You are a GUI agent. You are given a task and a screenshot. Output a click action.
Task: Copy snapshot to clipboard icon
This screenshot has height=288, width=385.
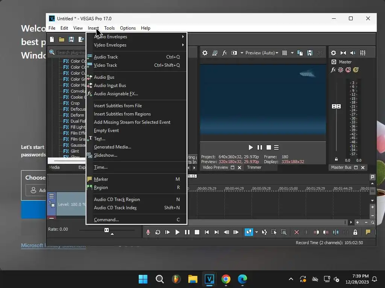[x=300, y=53]
